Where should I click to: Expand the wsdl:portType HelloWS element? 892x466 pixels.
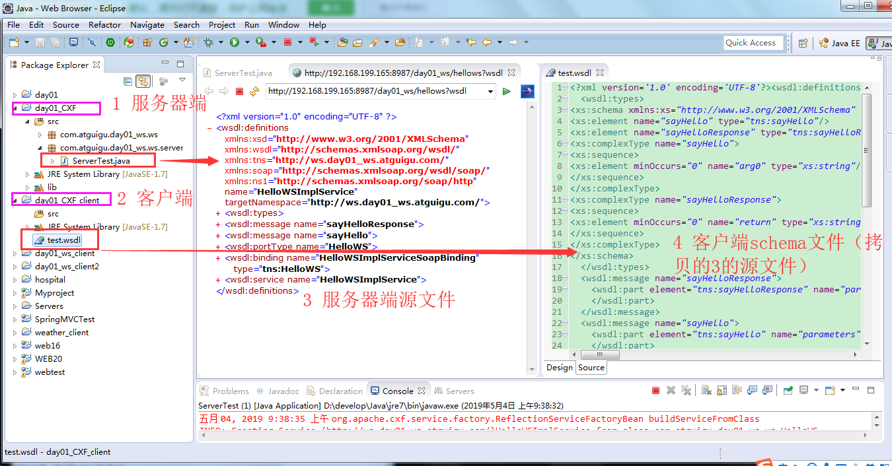218,247
